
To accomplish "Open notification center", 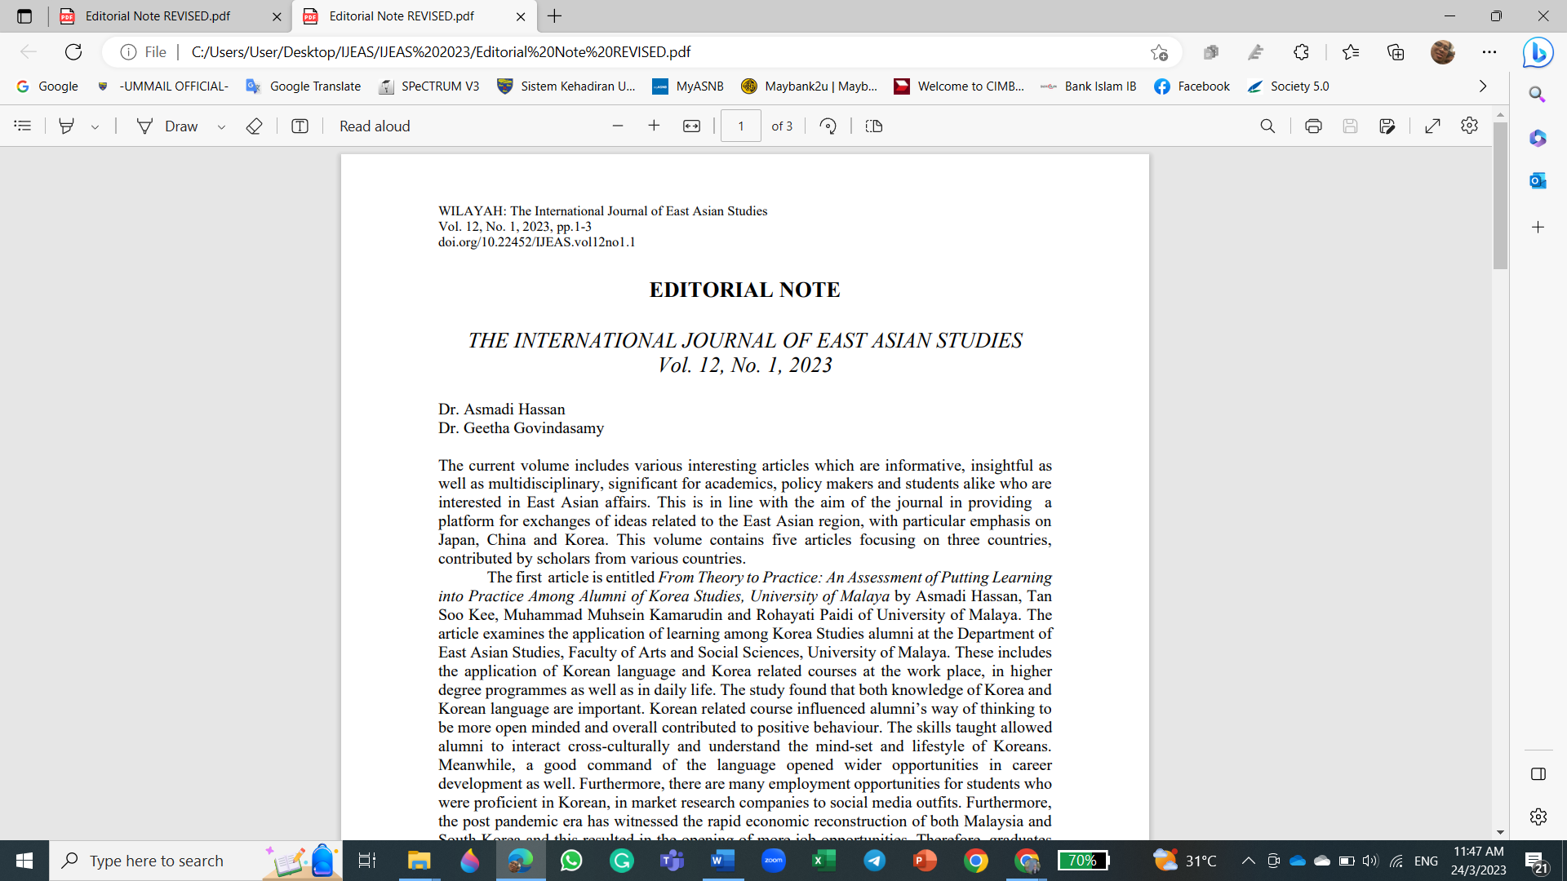I will pyautogui.click(x=1536, y=861).
